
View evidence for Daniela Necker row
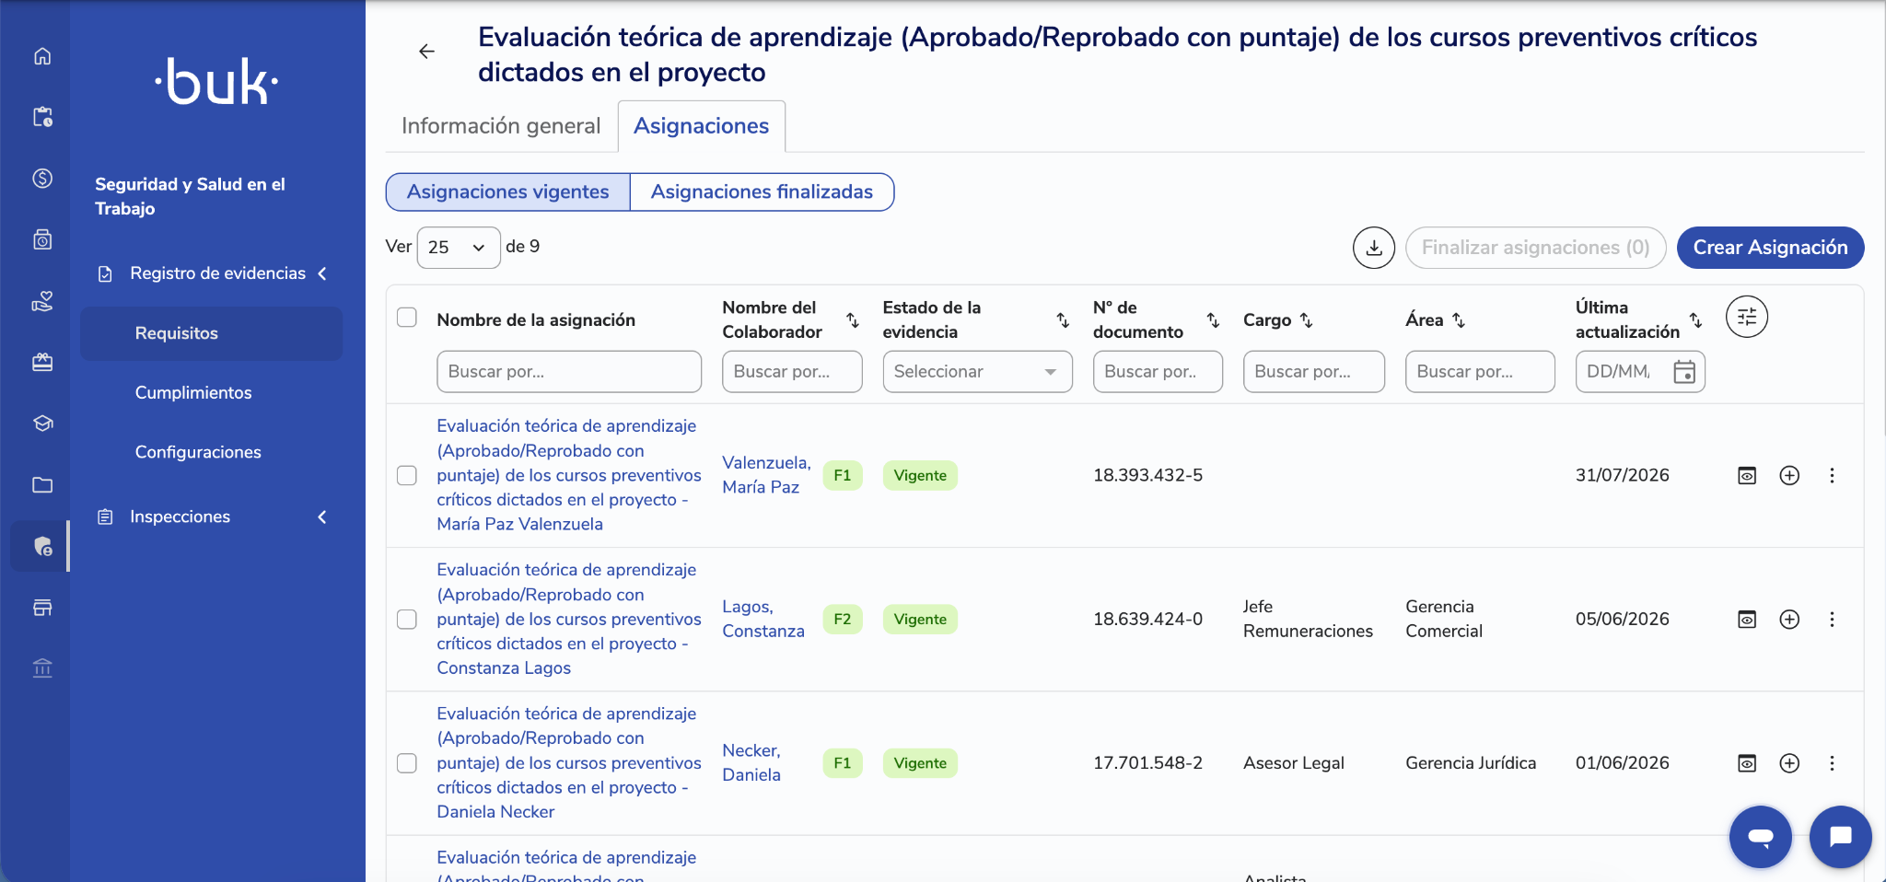(x=1746, y=763)
